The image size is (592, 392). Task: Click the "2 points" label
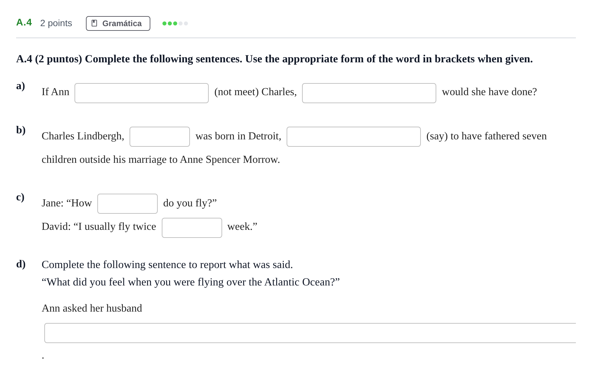pos(56,23)
